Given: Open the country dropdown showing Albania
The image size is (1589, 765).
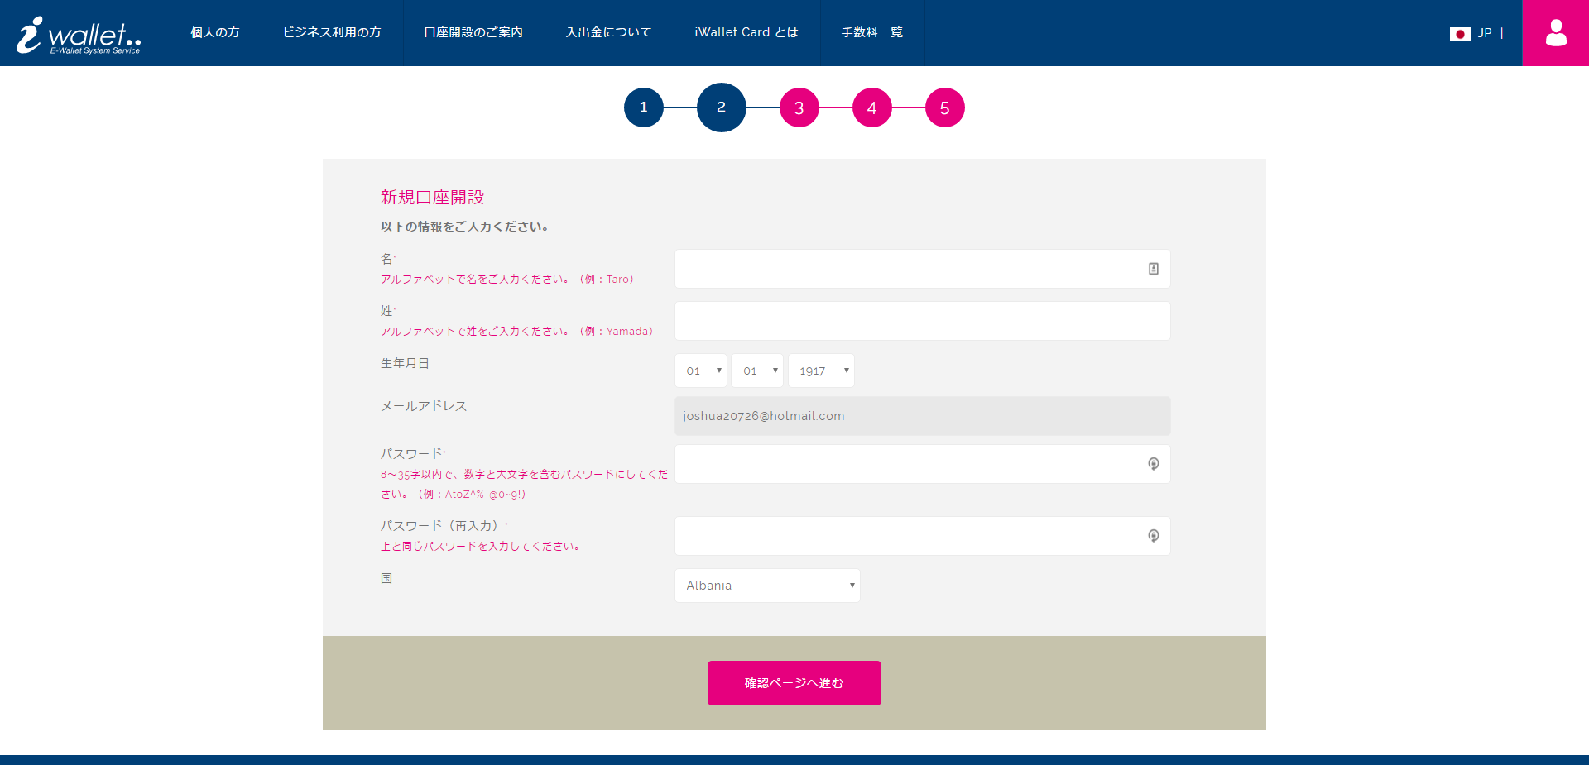Looking at the screenshot, I should 767,586.
